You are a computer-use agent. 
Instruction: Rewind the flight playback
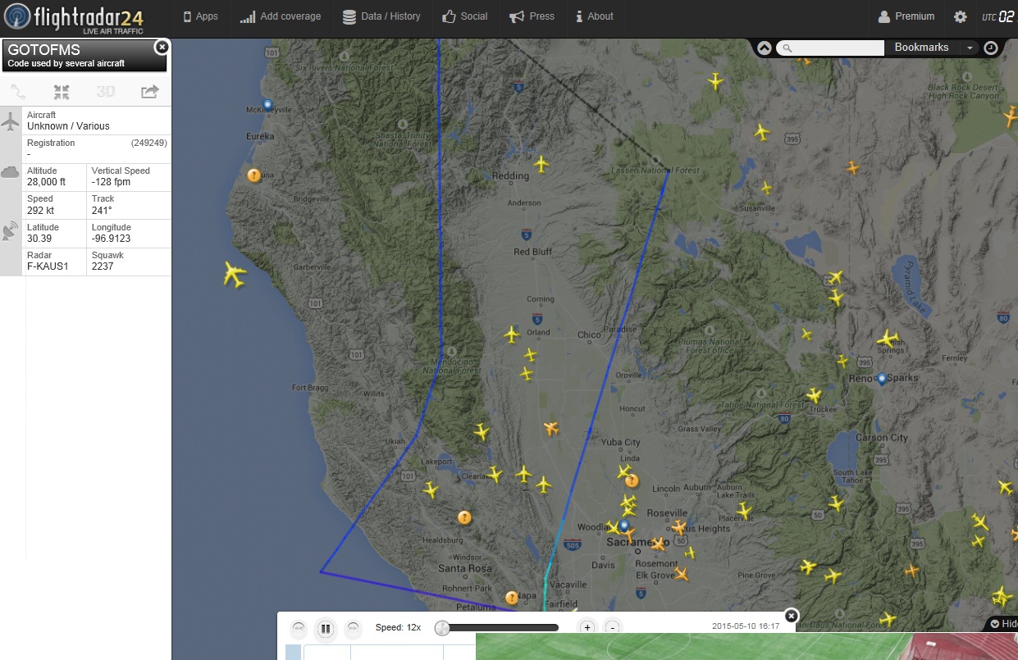[x=299, y=629]
